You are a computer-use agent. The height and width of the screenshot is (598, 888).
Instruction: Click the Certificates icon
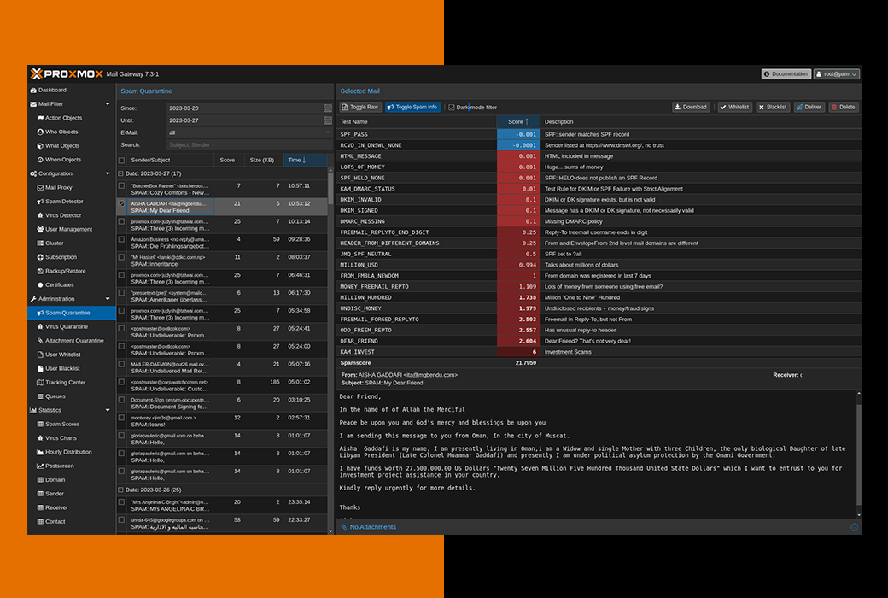point(40,285)
